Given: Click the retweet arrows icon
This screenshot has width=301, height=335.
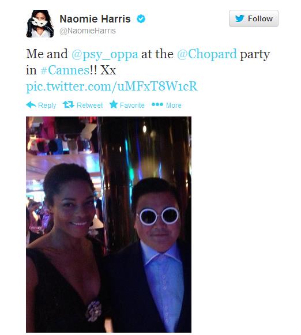Looking at the screenshot, I should coord(69,105).
